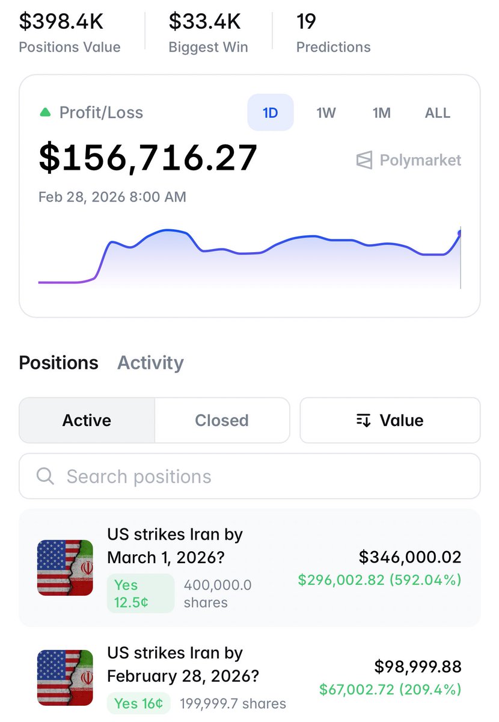Image resolution: width=499 pixels, height=722 pixels.
Task: Select the 1D time range
Action: (271, 113)
